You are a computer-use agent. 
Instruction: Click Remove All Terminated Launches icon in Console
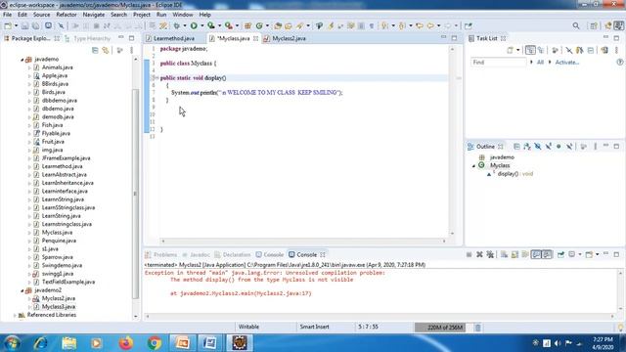(490, 254)
